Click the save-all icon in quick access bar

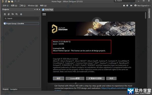pos(6,1)
